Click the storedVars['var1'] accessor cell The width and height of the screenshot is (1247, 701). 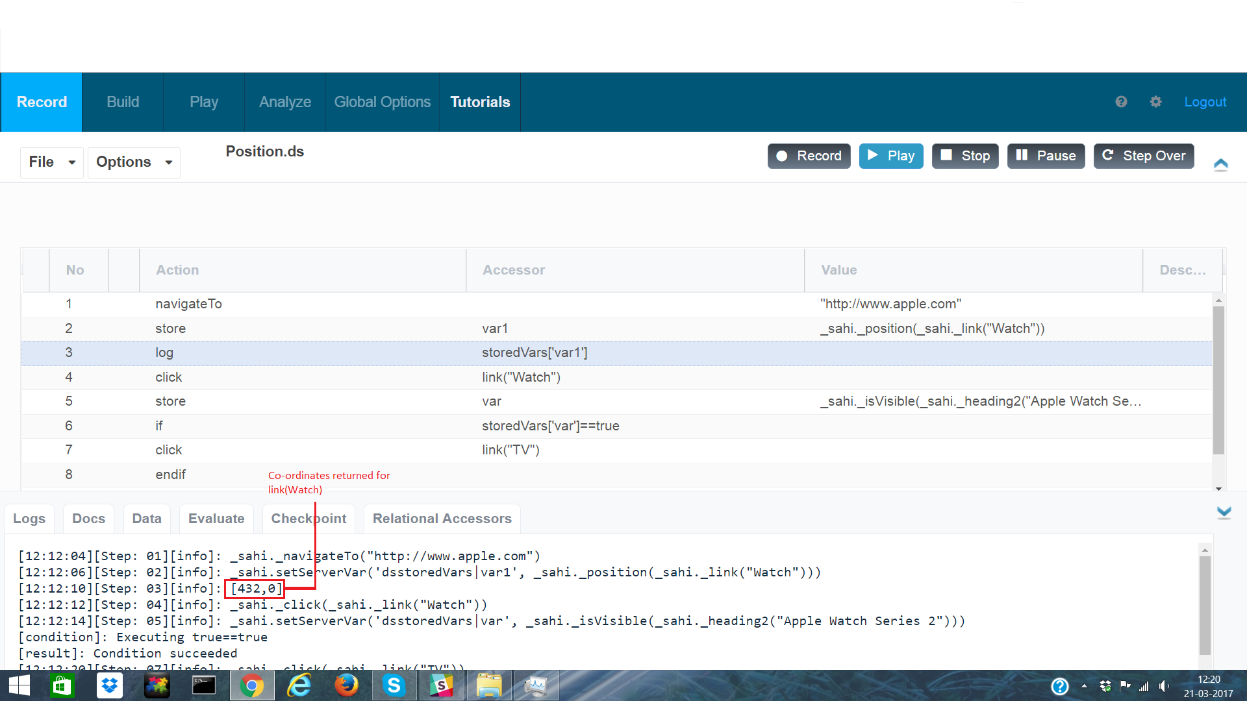pyautogui.click(x=535, y=352)
